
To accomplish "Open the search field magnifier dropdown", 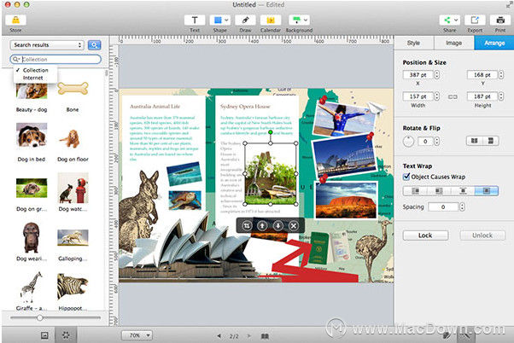I will (15, 59).
